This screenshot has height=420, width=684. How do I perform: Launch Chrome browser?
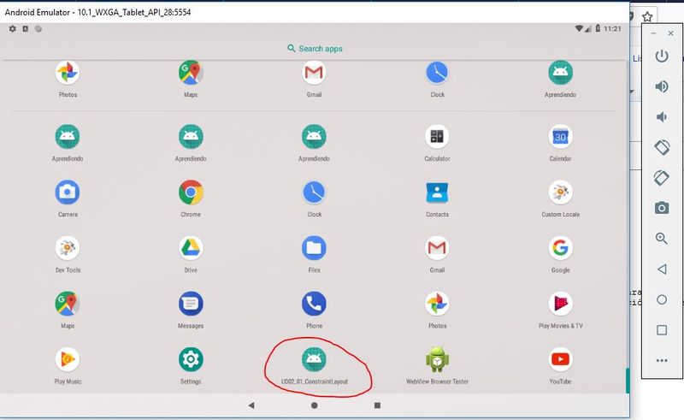[x=191, y=192]
